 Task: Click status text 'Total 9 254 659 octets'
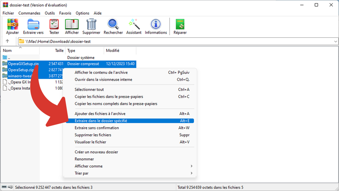210,187
